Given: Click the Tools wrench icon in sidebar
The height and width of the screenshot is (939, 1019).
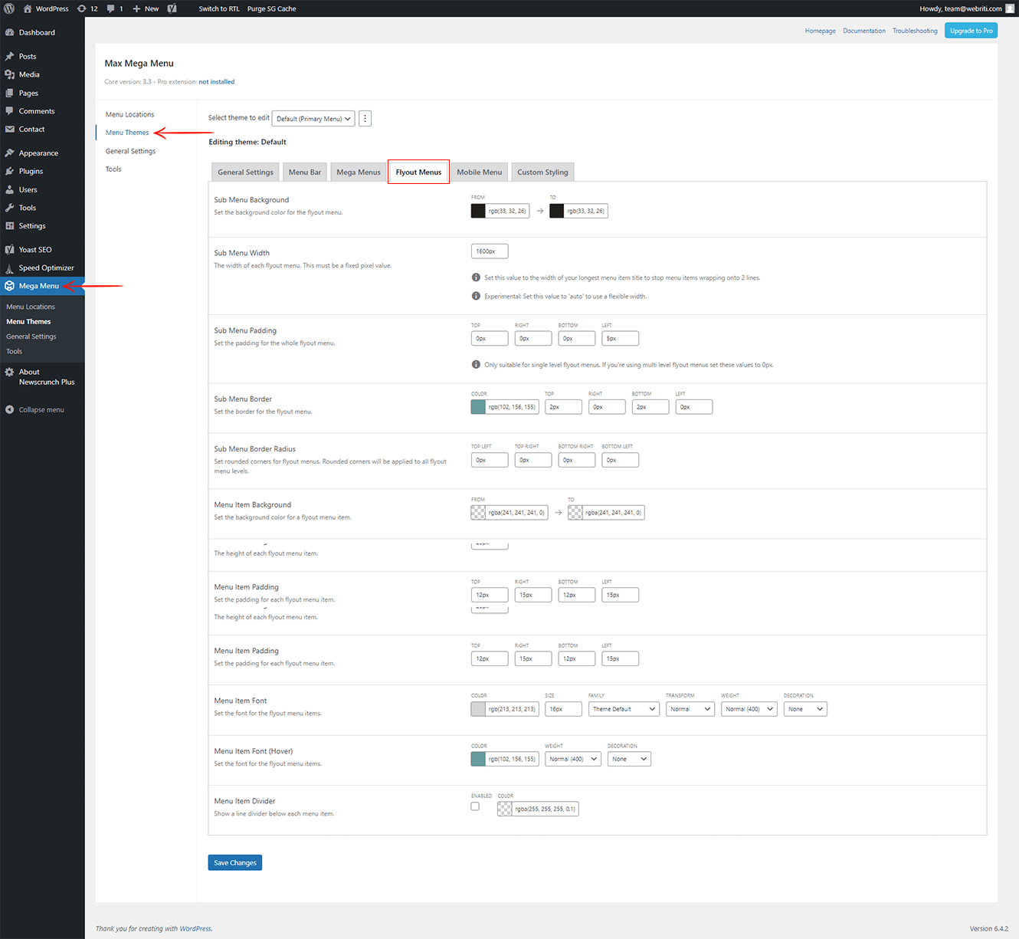Looking at the screenshot, I should click(10, 208).
